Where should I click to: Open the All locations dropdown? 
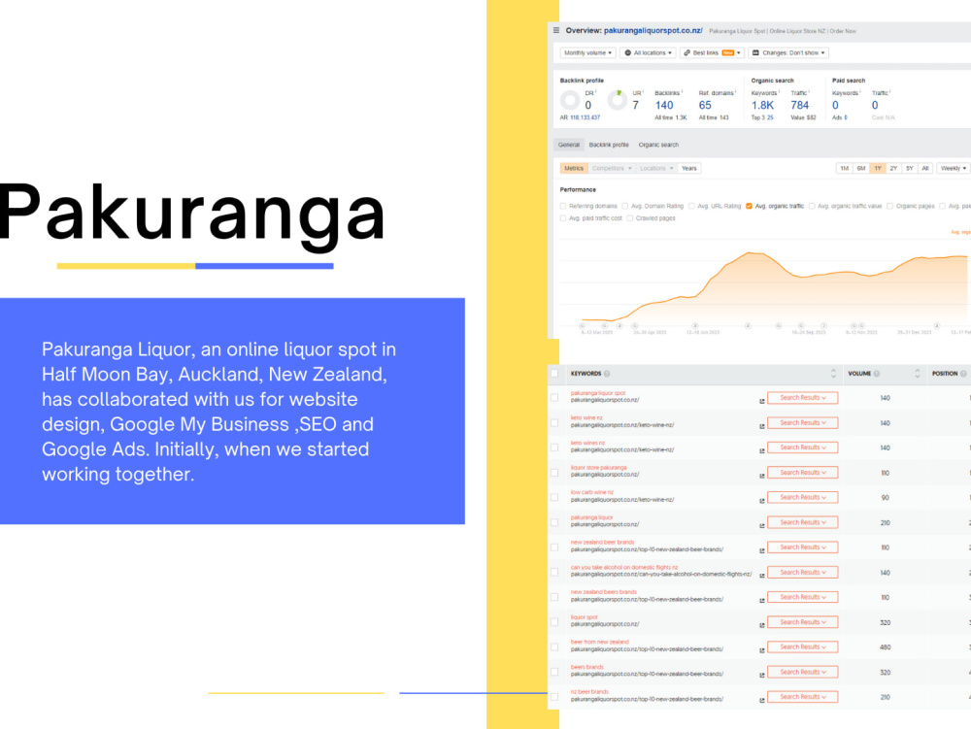click(648, 53)
